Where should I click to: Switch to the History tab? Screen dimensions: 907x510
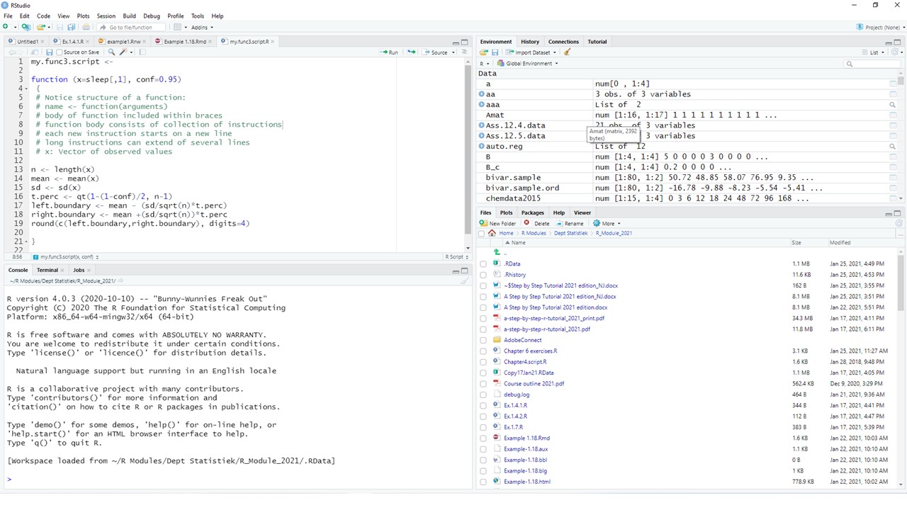(529, 41)
